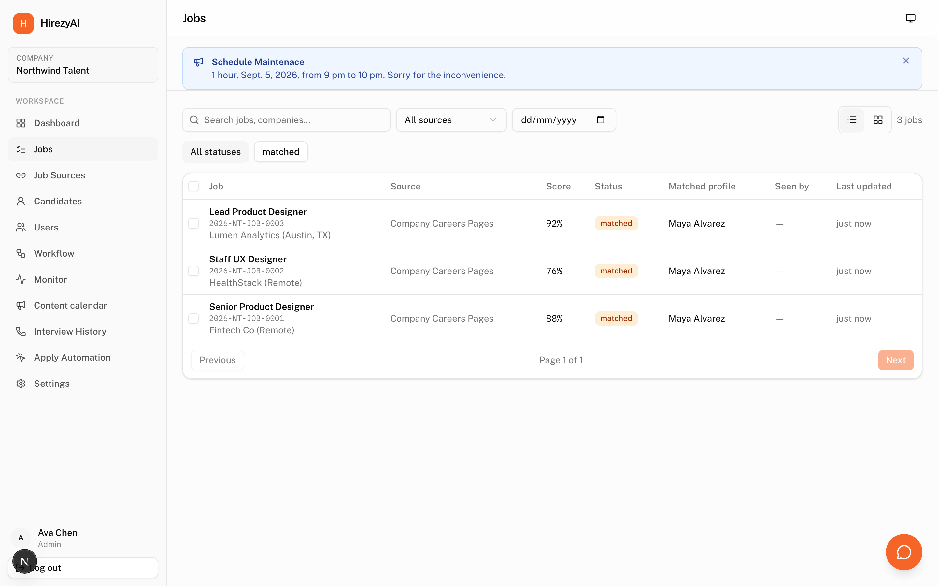Click the Log out button
The width and height of the screenshot is (938, 586).
point(83,568)
